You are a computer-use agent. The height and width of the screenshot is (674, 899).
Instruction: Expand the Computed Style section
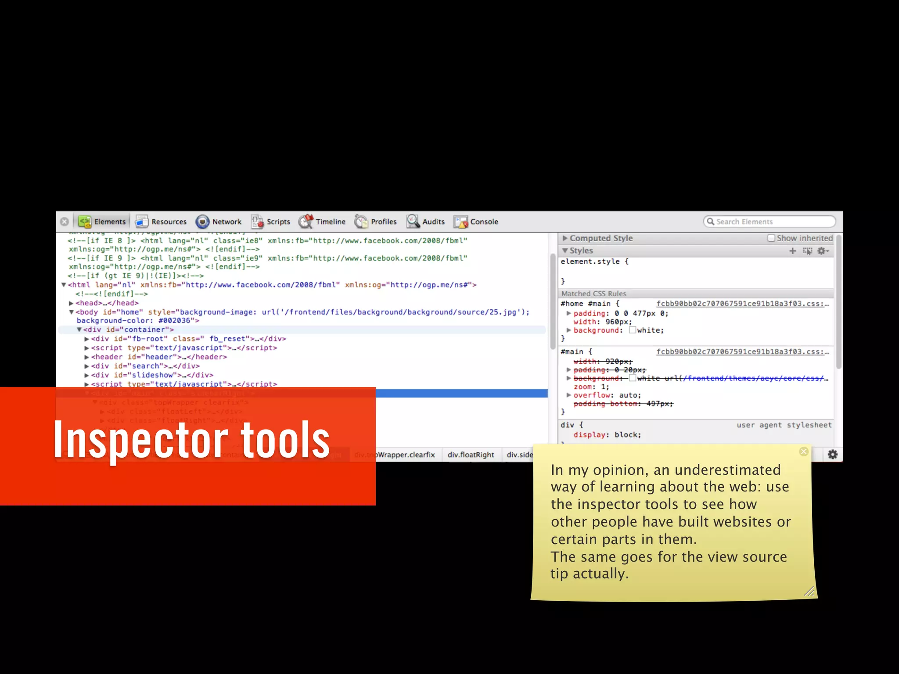pyautogui.click(x=565, y=238)
